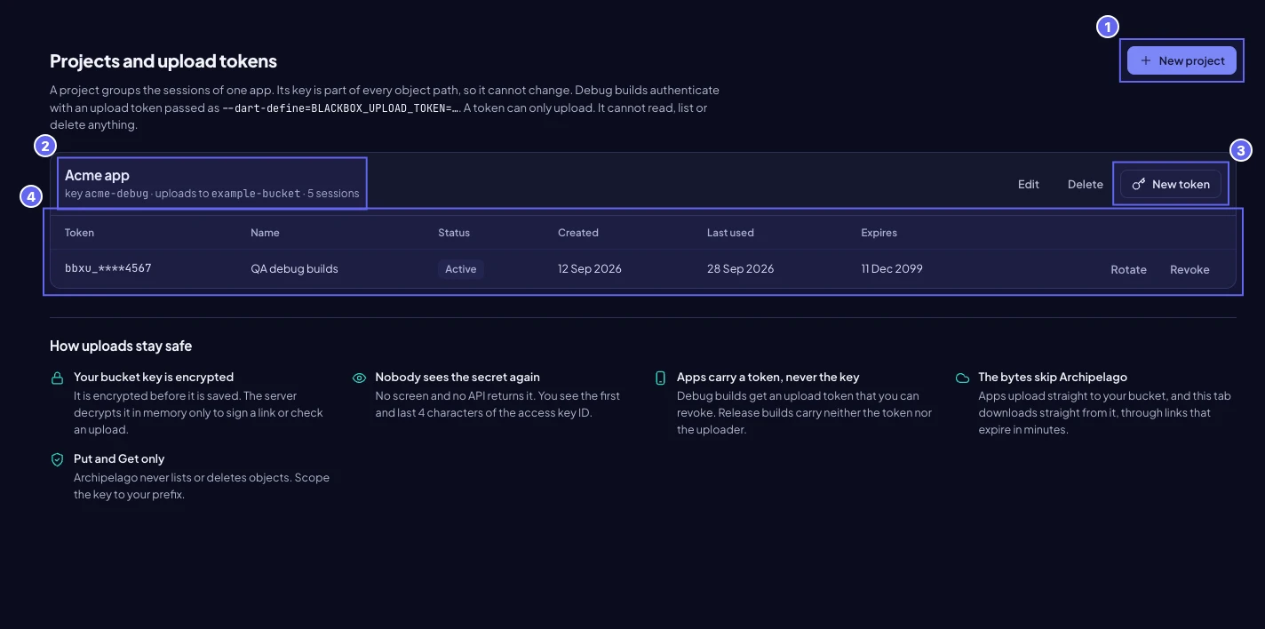Image resolution: width=1265 pixels, height=629 pixels.
Task: Click the Active status badge
Action: click(x=461, y=268)
